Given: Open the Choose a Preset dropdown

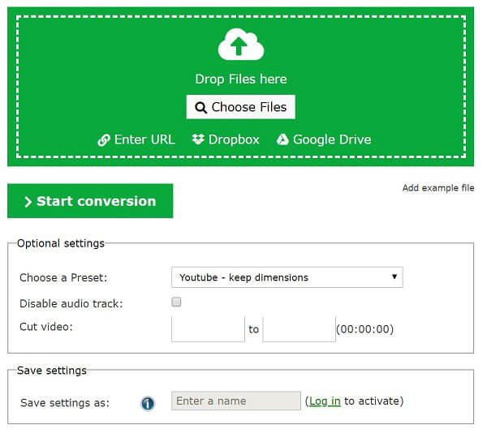Looking at the screenshot, I should pyautogui.click(x=287, y=277).
